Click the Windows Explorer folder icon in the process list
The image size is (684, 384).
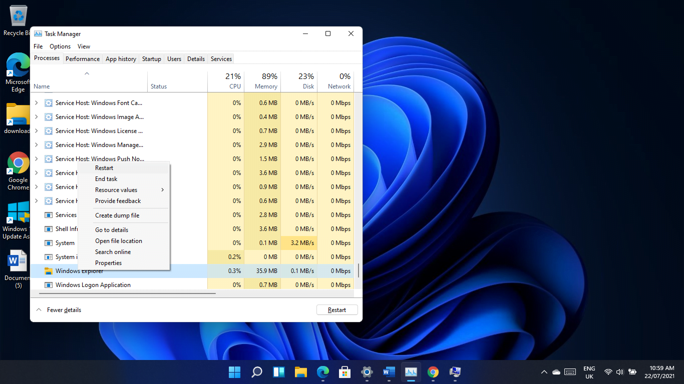[x=49, y=270]
